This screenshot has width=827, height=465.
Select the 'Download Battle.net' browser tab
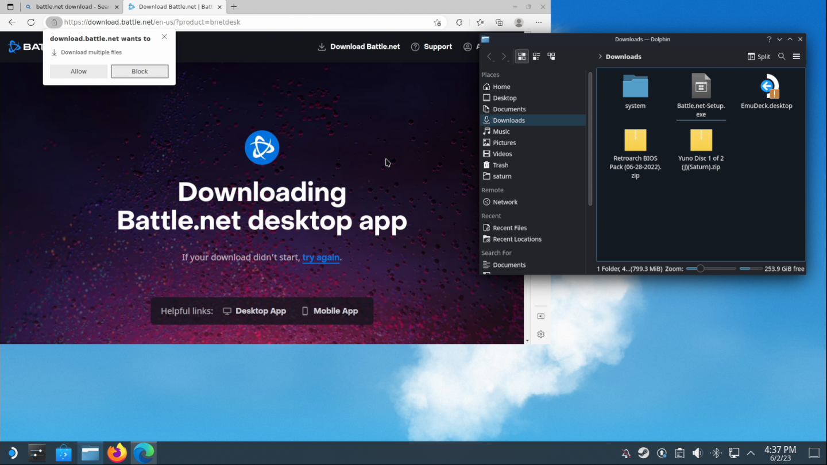(175, 7)
